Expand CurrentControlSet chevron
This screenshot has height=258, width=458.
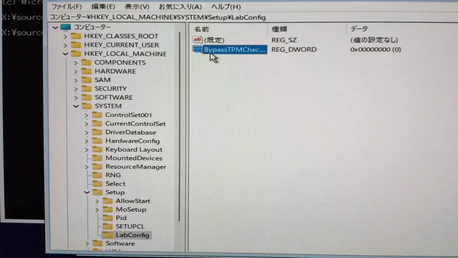pyautogui.click(x=86, y=124)
